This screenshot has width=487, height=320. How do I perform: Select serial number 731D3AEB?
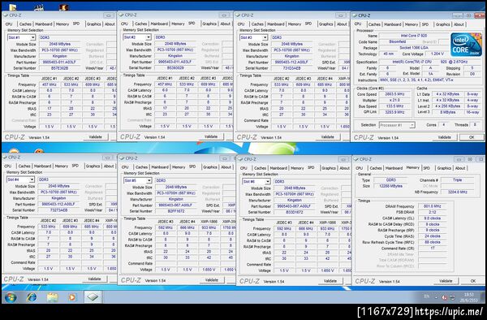[291, 68]
